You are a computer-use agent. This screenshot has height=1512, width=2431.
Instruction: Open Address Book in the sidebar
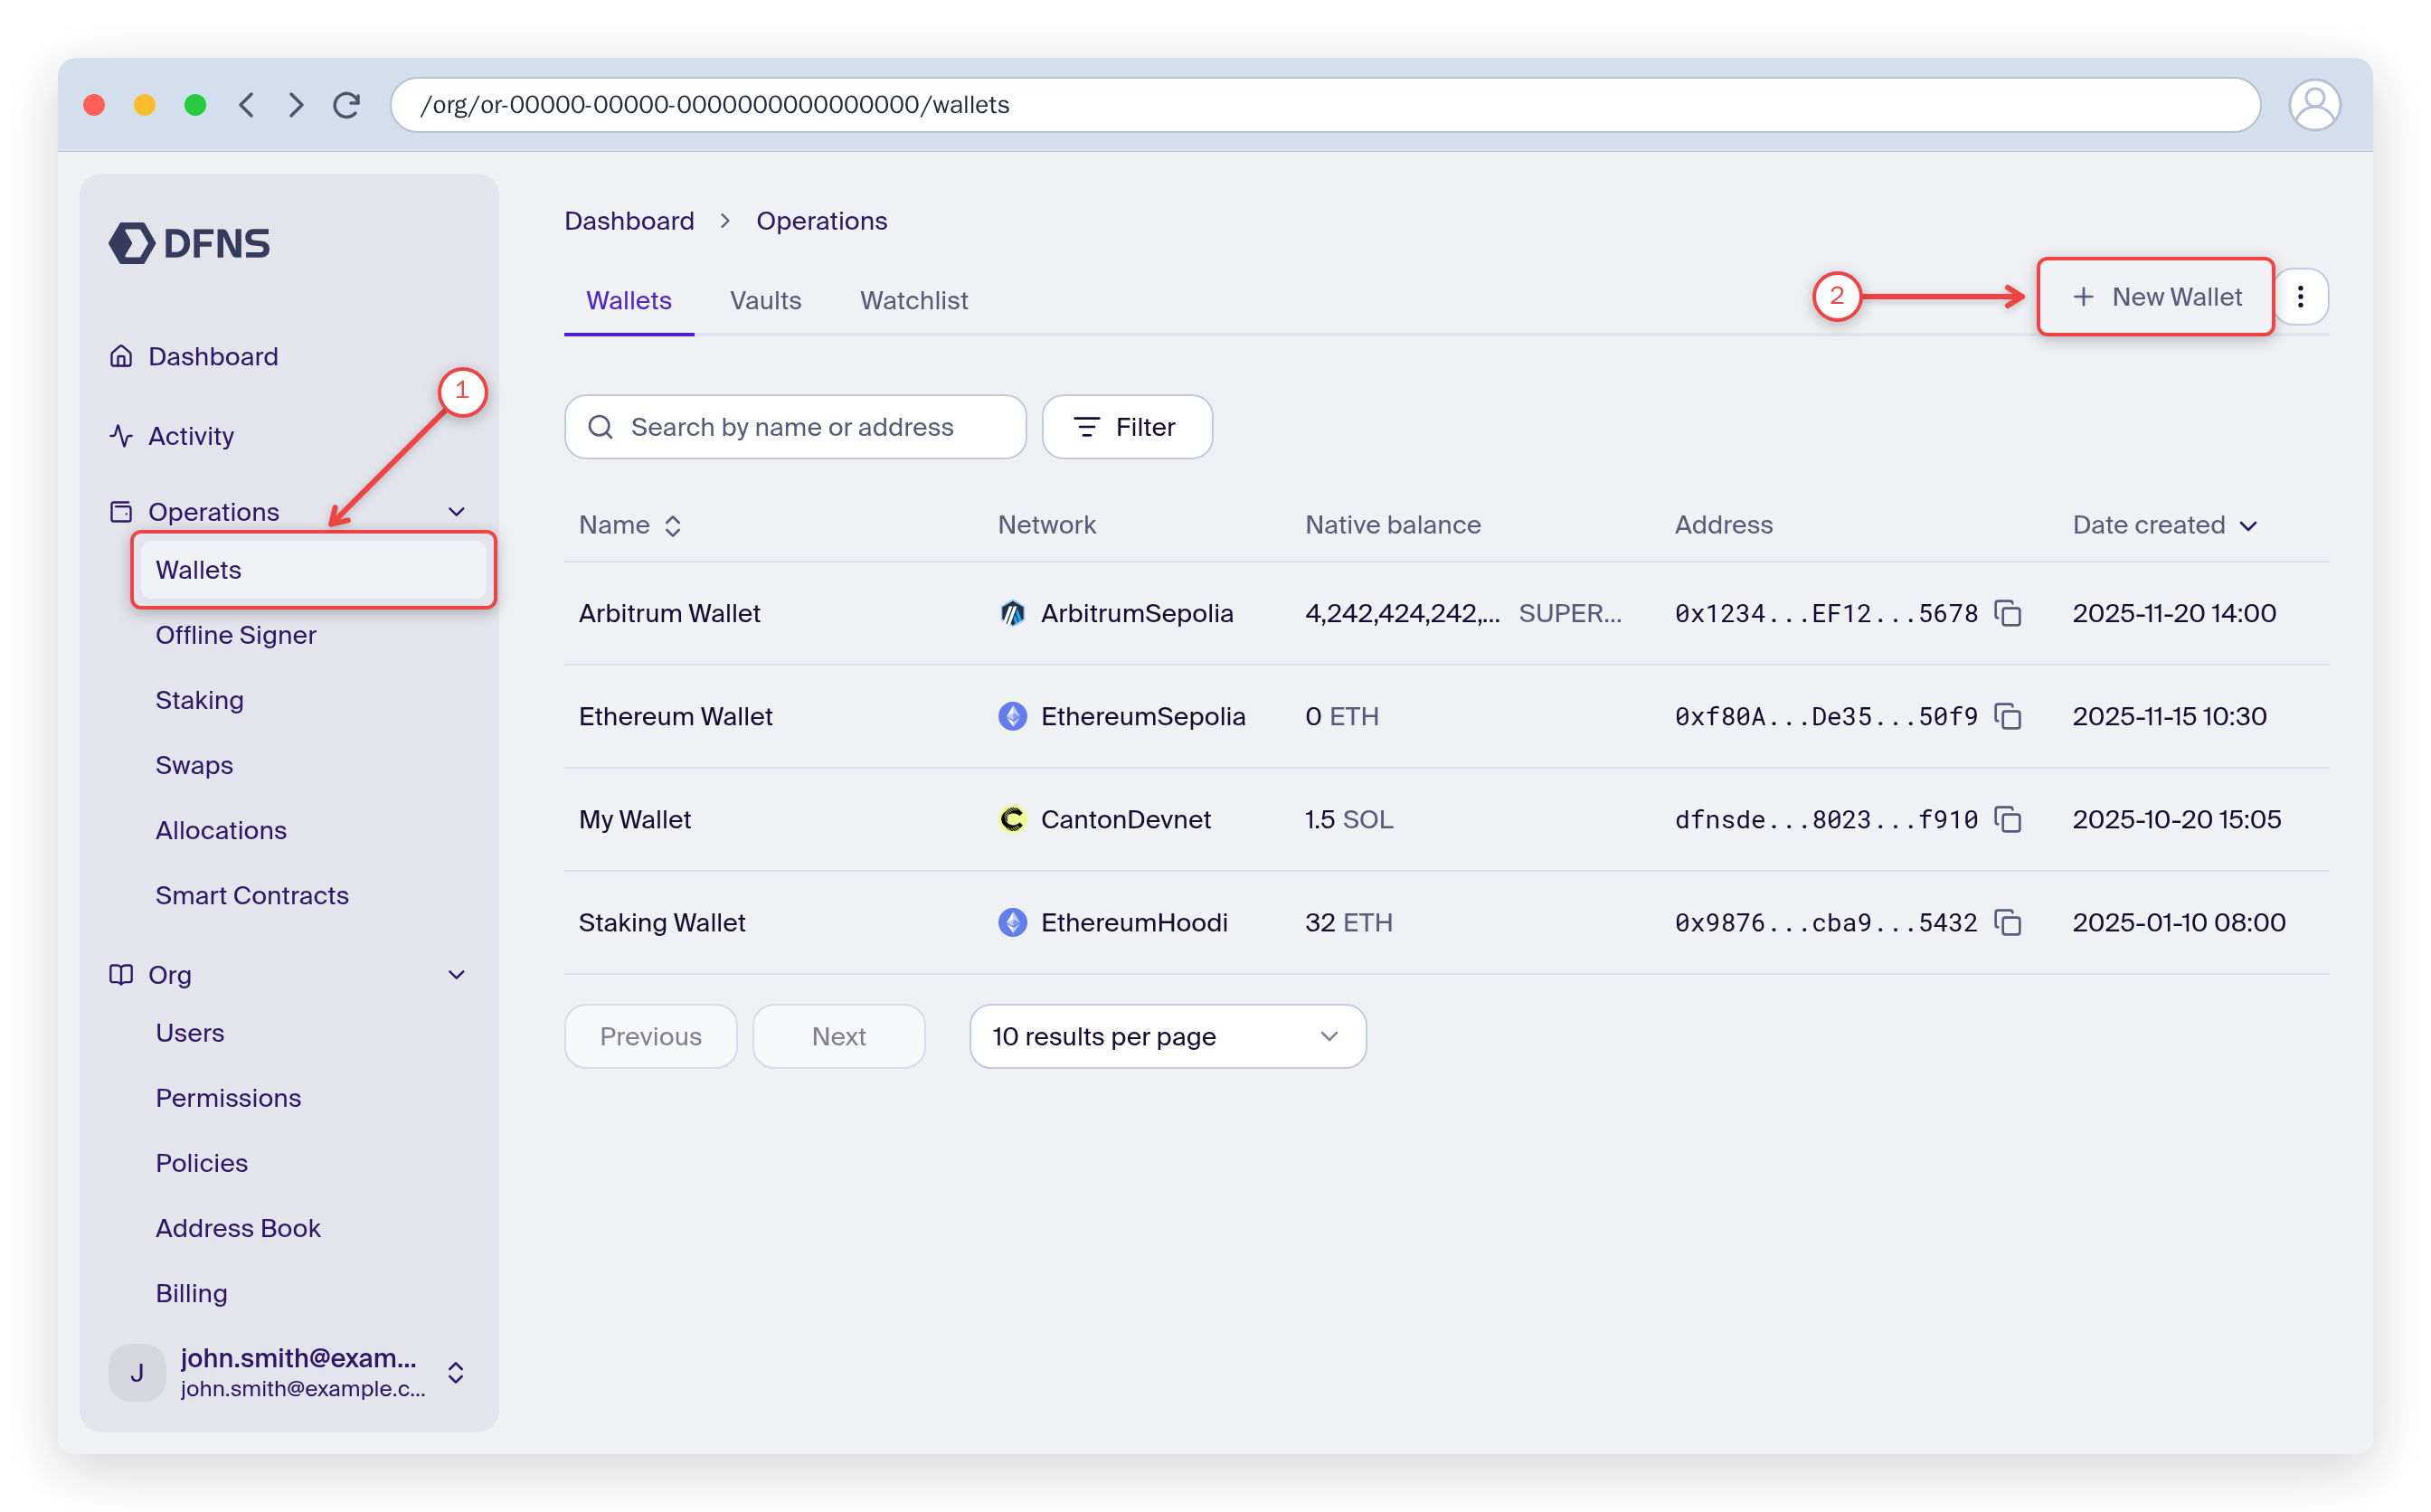pos(238,1228)
